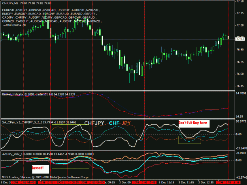Image resolution: width=247 pixels, height=185 pixels.
Task: Click the Activity_indic_1 indicator label
Action: [x=48, y=154]
